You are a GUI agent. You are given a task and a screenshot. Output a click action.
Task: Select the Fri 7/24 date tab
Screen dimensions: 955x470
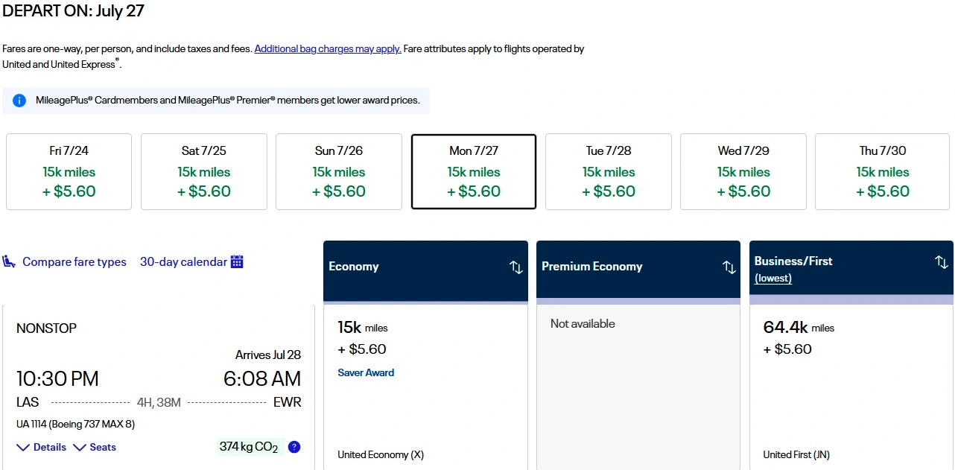point(69,171)
